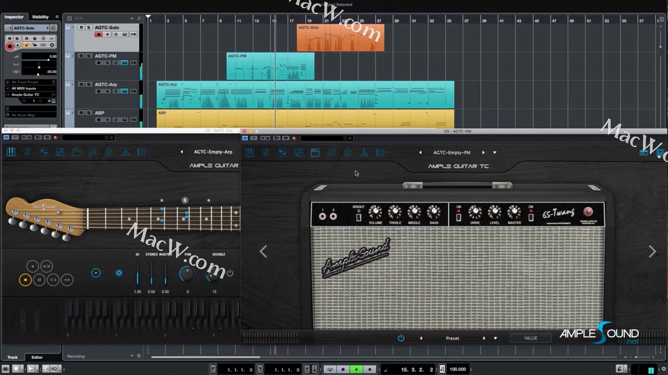
Task: Open the Amp panel icon in AGTC-Arp plugin
Action: coord(76,152)
